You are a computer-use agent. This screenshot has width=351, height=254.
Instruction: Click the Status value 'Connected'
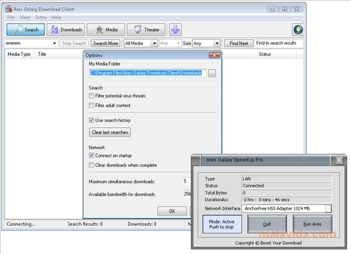coord(287,186)
